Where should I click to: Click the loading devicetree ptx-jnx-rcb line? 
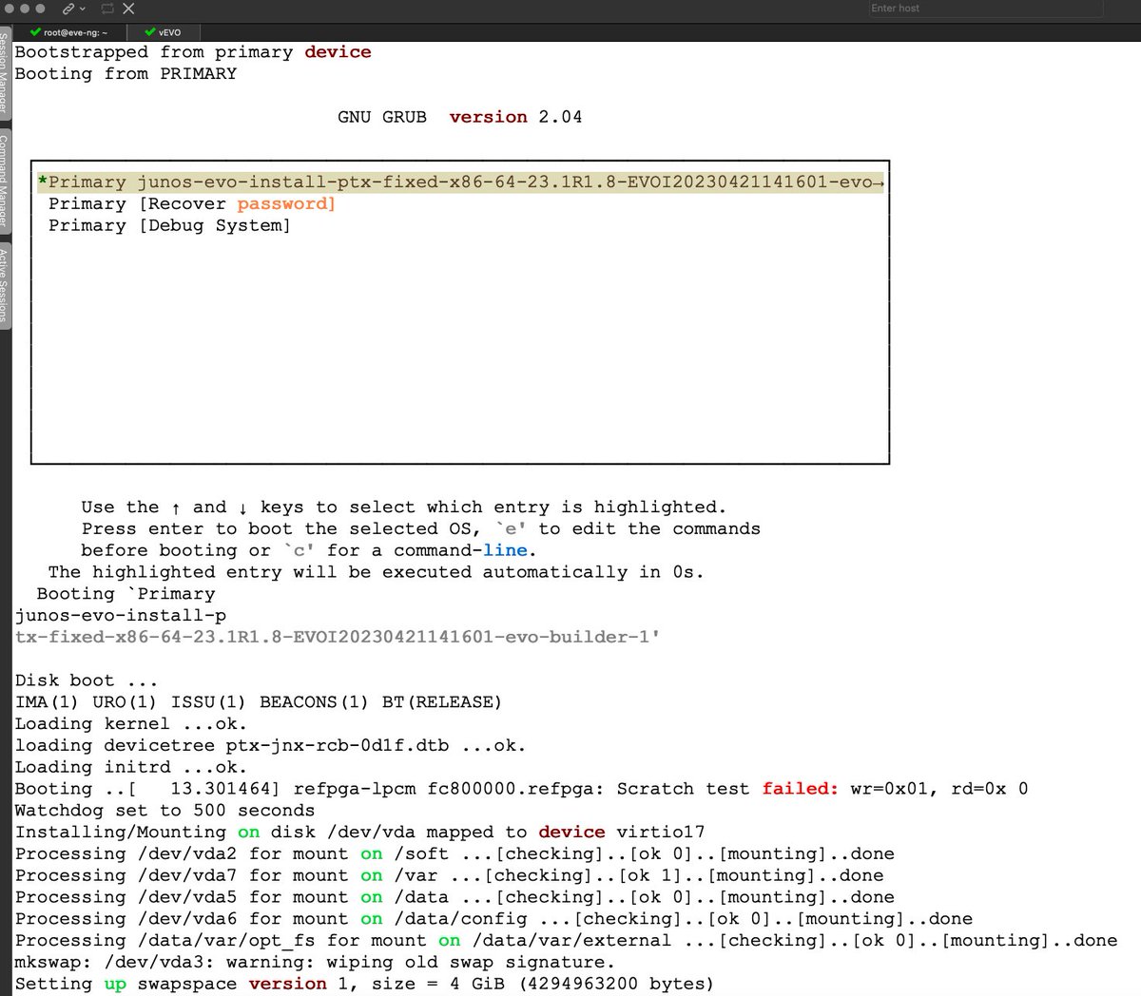point(270,746)
